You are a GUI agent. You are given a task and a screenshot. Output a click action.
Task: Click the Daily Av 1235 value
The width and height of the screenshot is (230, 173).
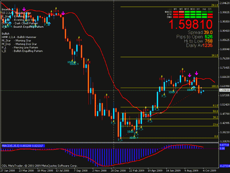point(208,45)
